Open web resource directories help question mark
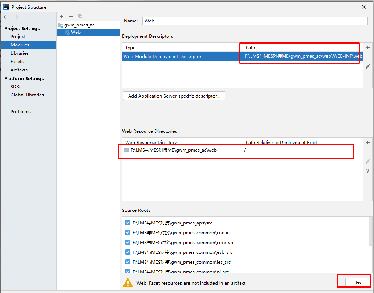 click(368, 171)
